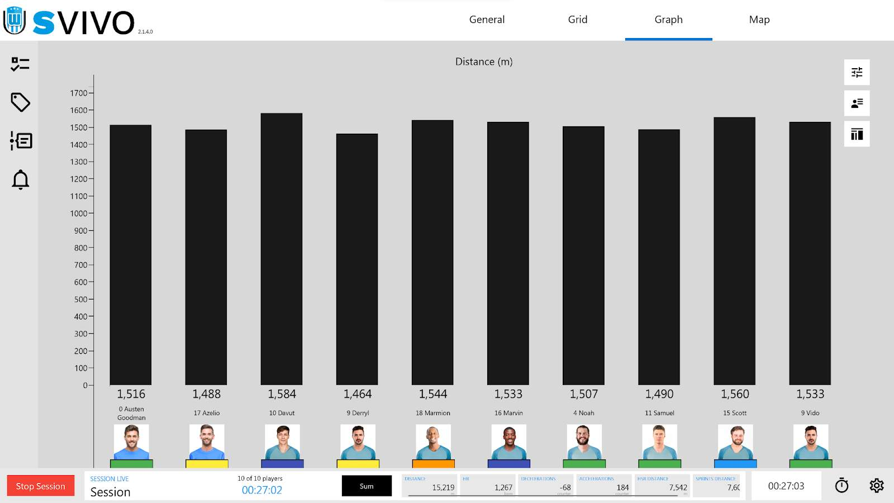Click Davut's 1,584 distance bar

(282, 249)
